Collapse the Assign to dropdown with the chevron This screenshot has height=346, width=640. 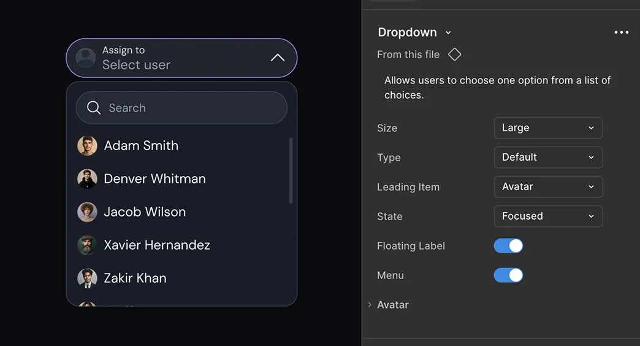tap(278, 58)
